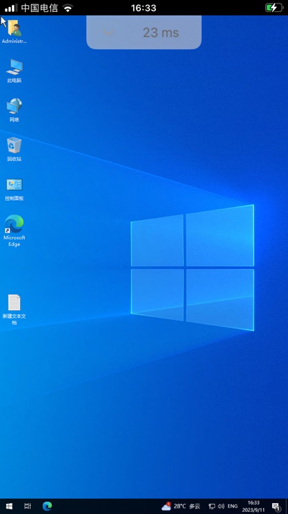The height and width of the screenshot is (514, 288).
Task: Open the volume speaker tray icon
Action: (221, 506)
